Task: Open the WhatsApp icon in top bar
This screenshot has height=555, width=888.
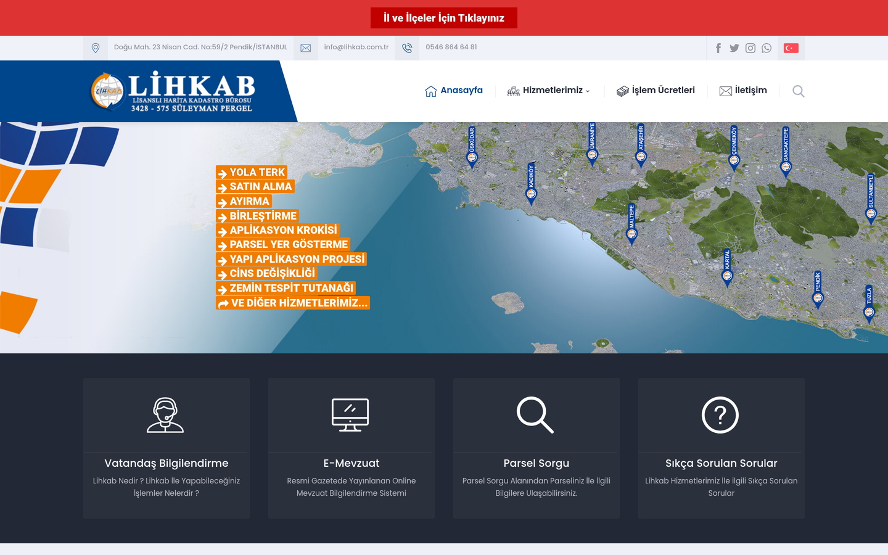Action: pyautogui.click(x=767, y=48)
